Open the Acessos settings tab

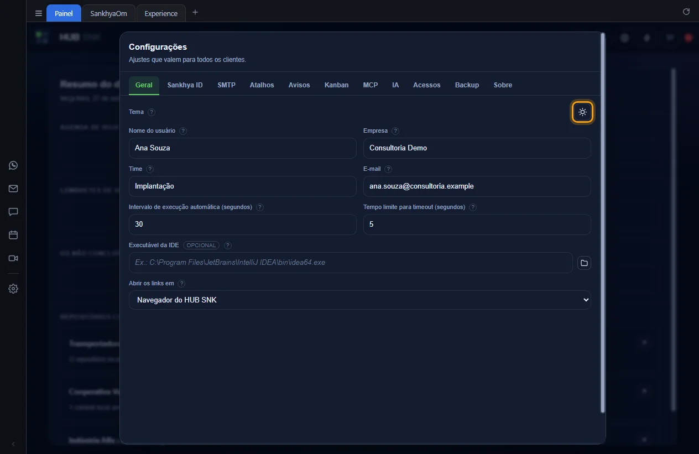(427, 85)
